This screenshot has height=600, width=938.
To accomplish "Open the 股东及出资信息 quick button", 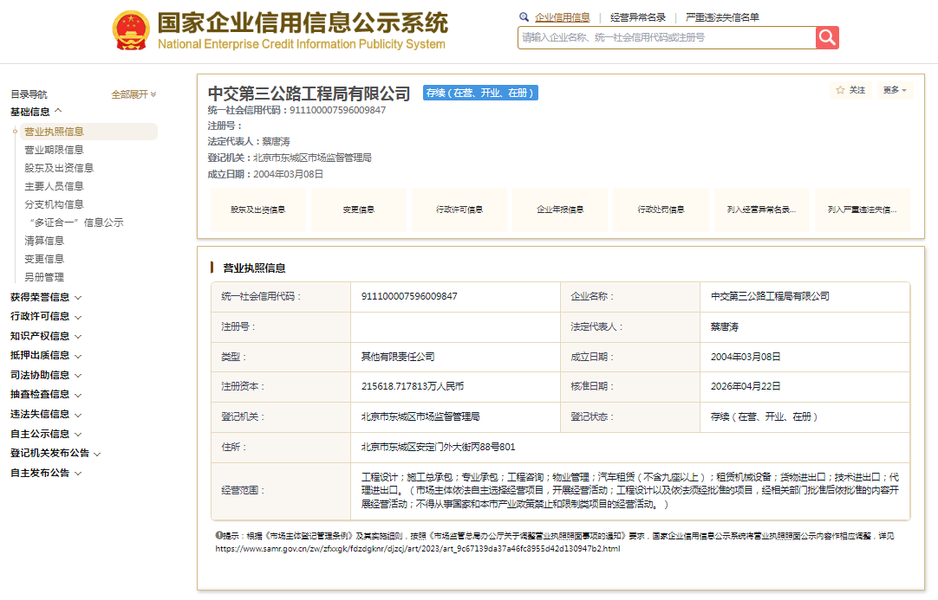I will (x=257, y=210).
